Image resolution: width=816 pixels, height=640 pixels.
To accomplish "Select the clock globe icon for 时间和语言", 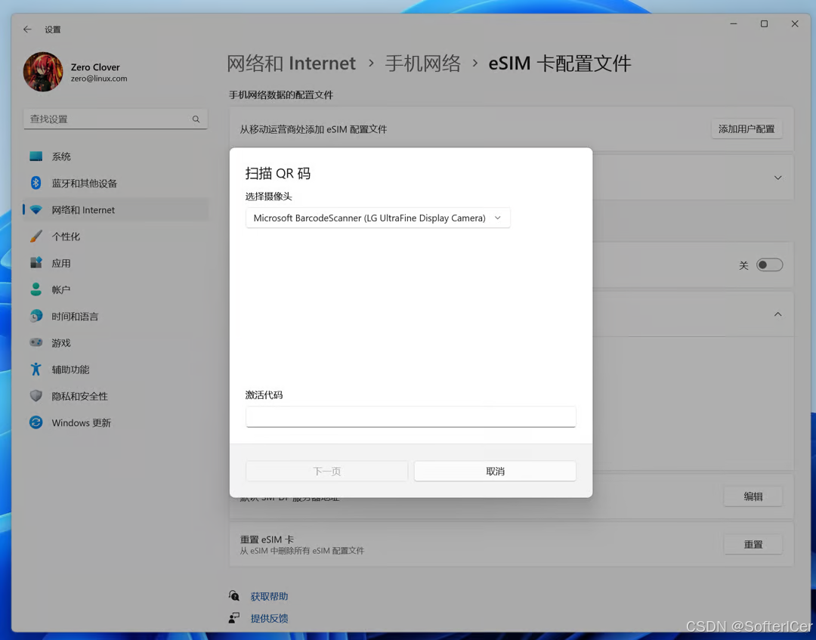I will [x=36, y=316].
